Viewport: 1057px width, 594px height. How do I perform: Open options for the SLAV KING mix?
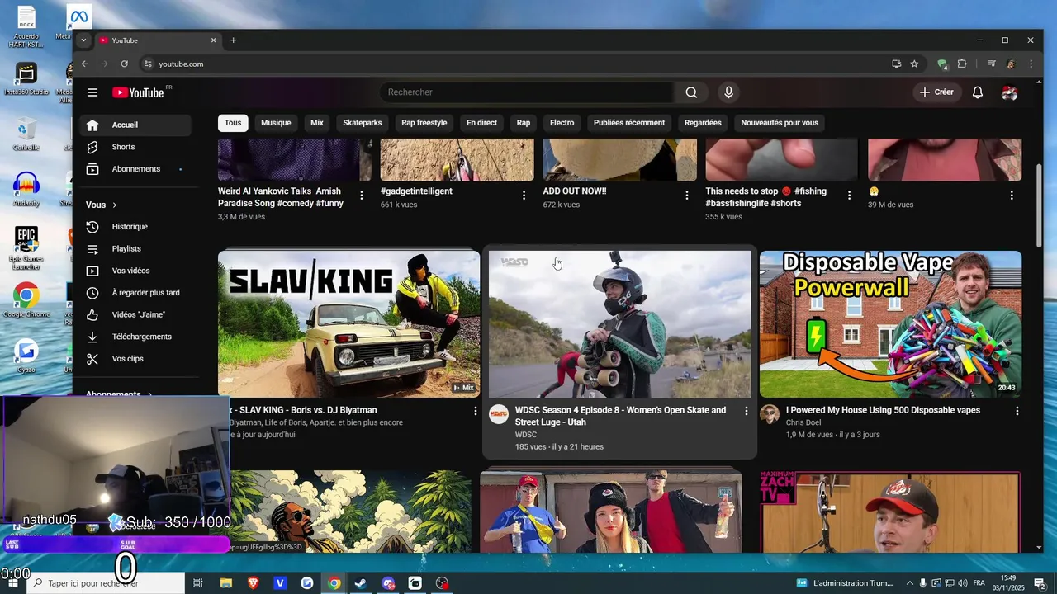coord(475,411)
